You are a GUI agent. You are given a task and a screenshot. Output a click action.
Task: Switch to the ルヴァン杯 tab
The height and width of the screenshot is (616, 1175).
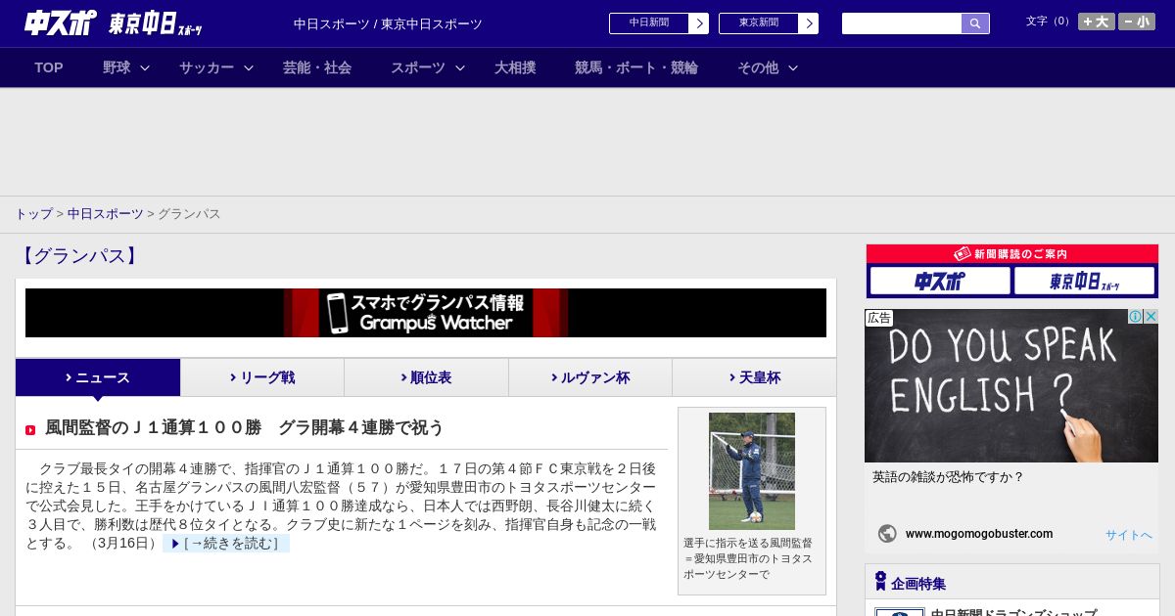click(x=590, y=377)
